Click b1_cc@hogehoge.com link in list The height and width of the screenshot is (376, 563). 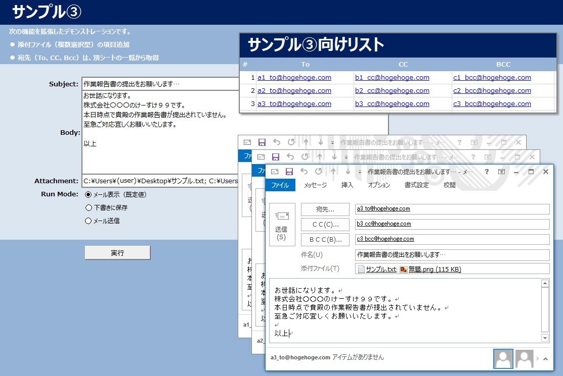(x=392, y=77)
